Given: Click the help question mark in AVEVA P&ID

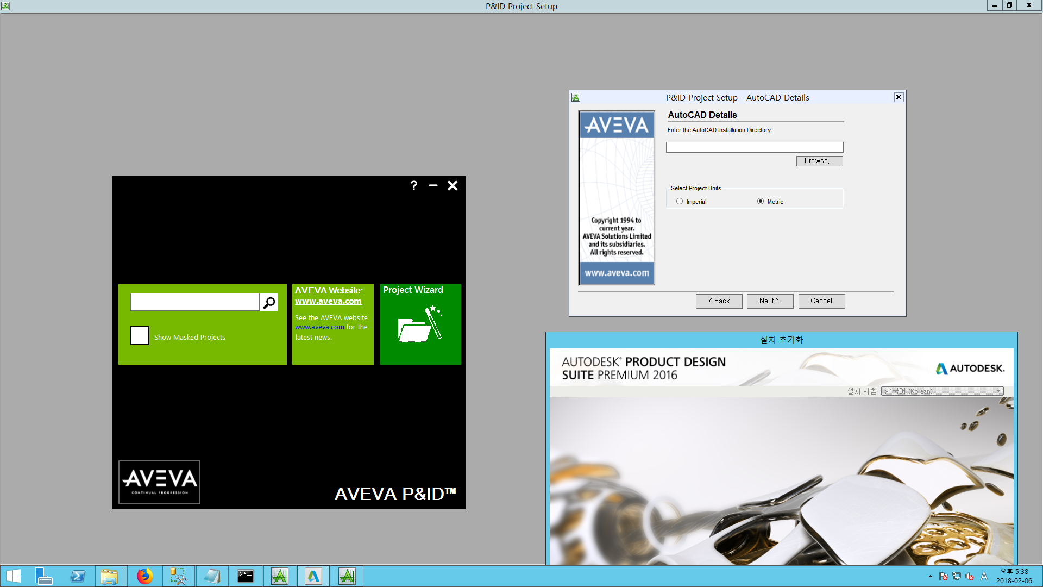Looking at the screenshot, I should [414, 186].
